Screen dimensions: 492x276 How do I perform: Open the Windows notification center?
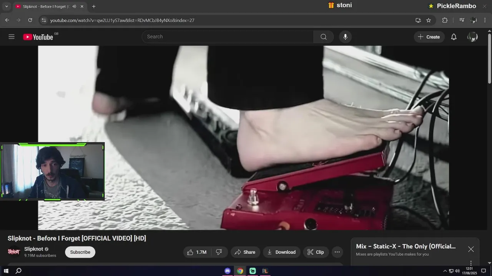click(x=484, y=271)
